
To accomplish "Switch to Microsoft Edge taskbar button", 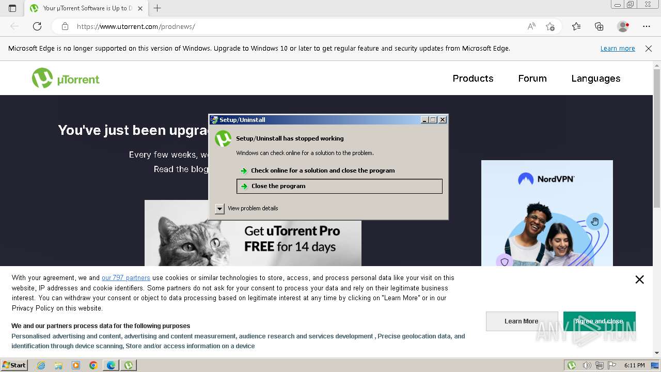I will tap(111, 365).
